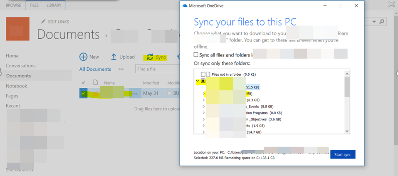Switch to the FILES ribbon tab

34,5
